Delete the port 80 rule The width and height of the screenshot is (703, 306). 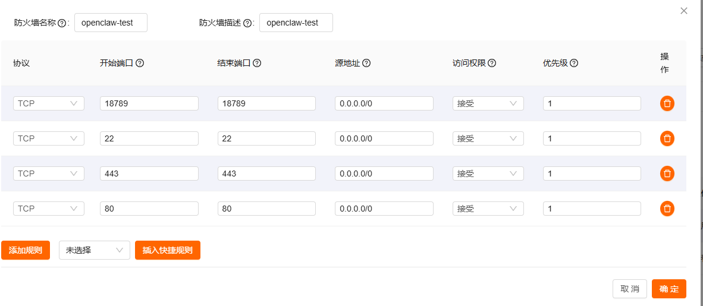(667, 209)
